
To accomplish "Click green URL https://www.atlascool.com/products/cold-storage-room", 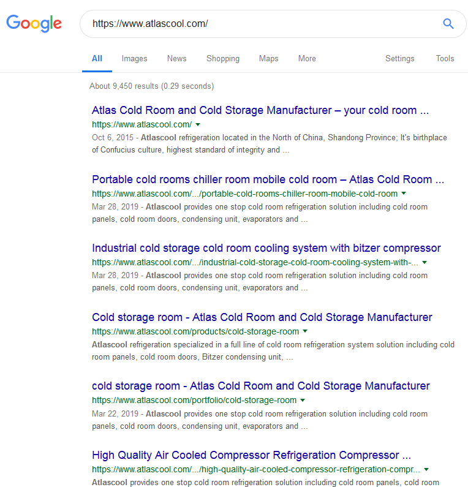I will point(195,331).
